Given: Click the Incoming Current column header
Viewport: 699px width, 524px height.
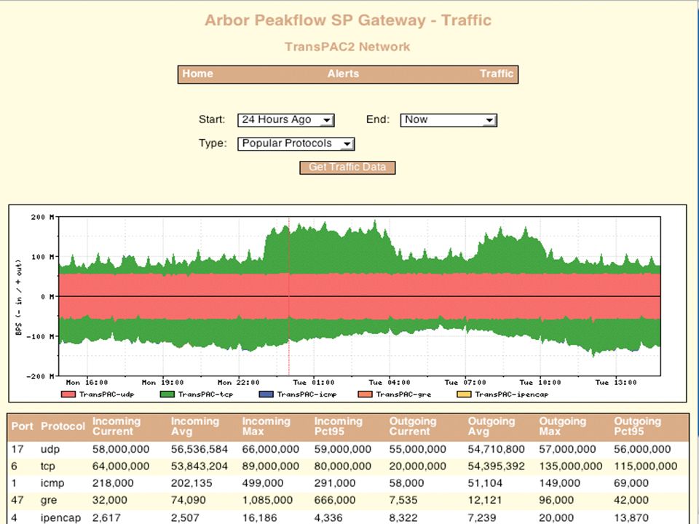Looking at the screenshot, I should click(x=116, y=426).
